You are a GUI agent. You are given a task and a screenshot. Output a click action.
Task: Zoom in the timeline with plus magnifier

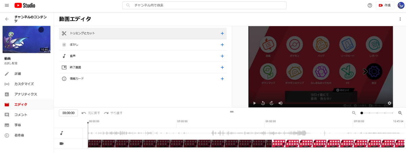point(400,113)
